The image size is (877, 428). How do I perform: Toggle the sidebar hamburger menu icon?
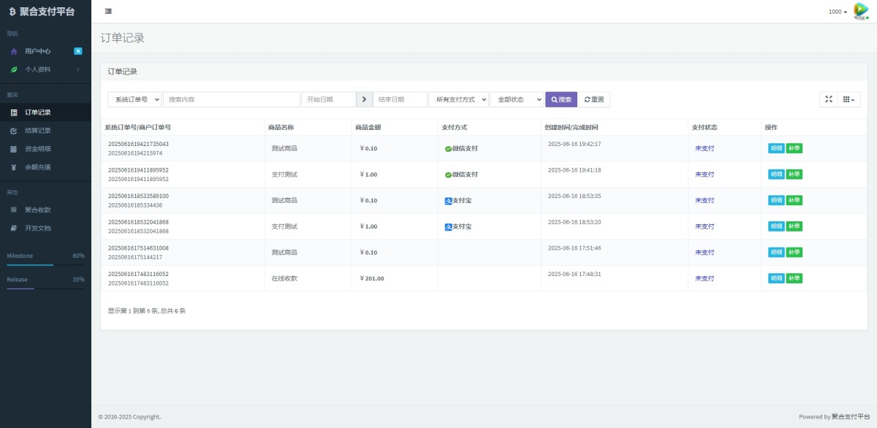tap(108, 11)
